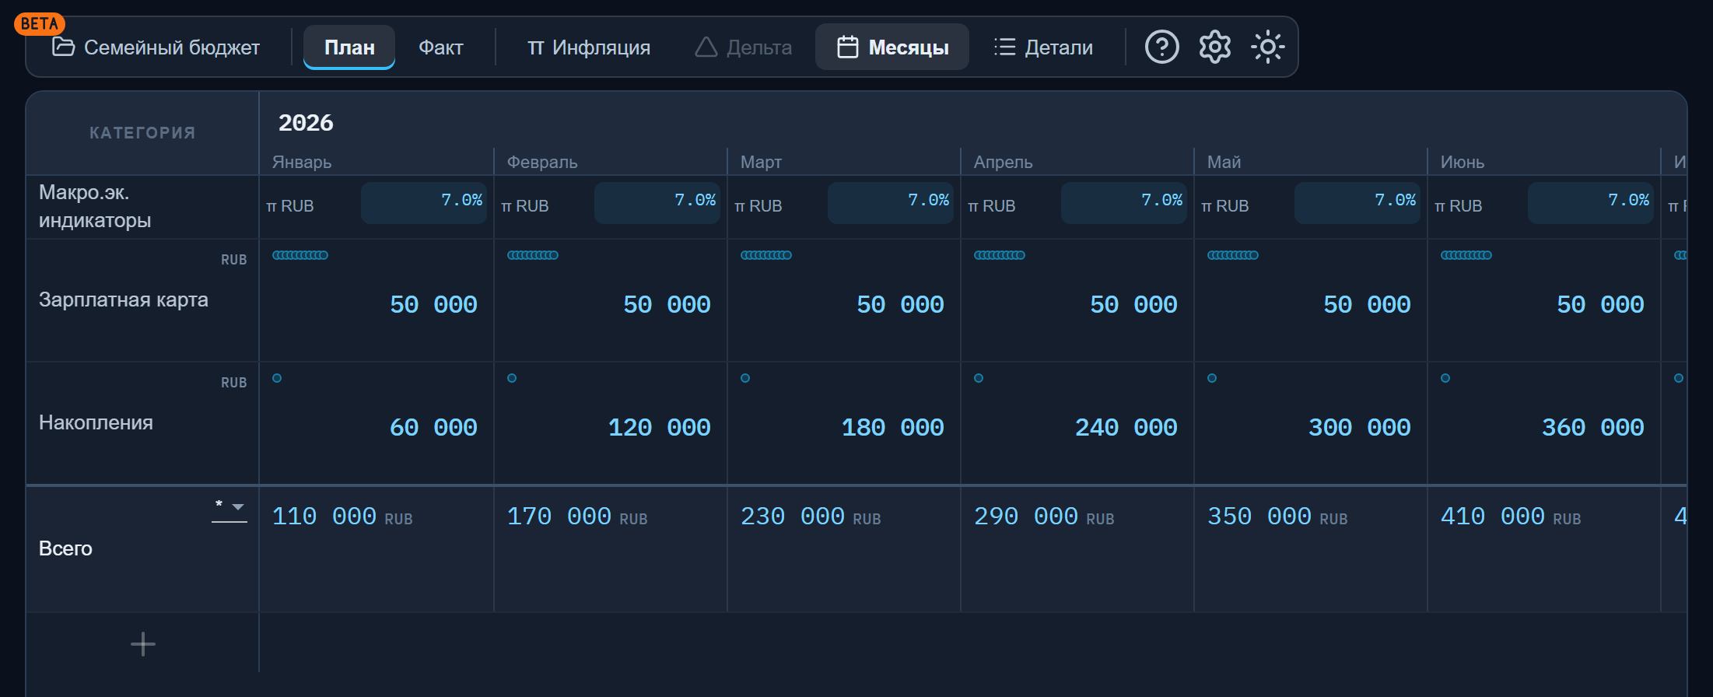Click the 2026 year header
This screenshot has height=697, width=1713.
[306, 122]
